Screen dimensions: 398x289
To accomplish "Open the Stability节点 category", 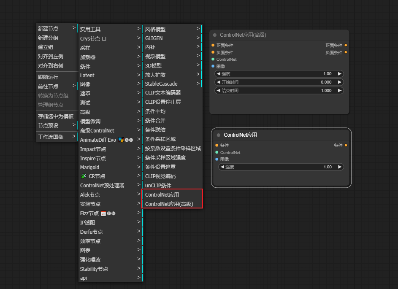I will point(111,269).
